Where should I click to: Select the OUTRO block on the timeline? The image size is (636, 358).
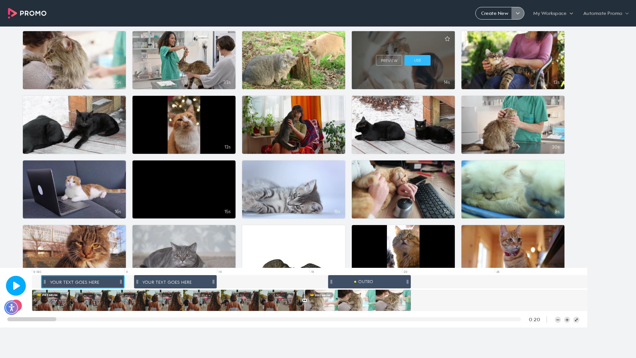(x=369, y=282)
